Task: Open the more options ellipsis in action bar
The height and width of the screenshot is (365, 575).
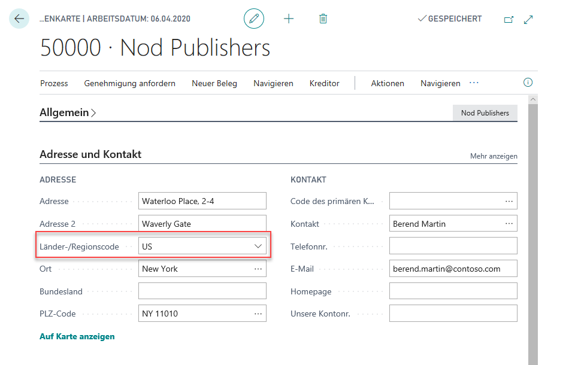Action: (x=474, y=83)
